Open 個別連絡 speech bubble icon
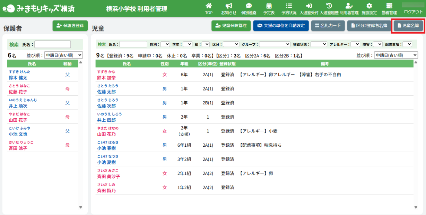 coord(249,6)
